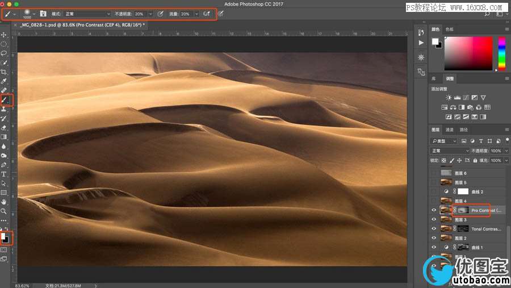Screen dimensions: 511x288
Task: Switch to the 库 libraries tab
Action: click(434, 78)
